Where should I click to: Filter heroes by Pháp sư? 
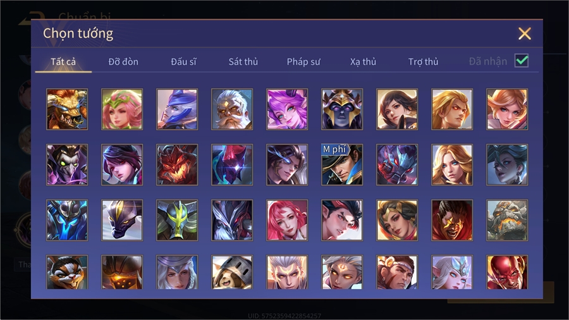point(303,62)
